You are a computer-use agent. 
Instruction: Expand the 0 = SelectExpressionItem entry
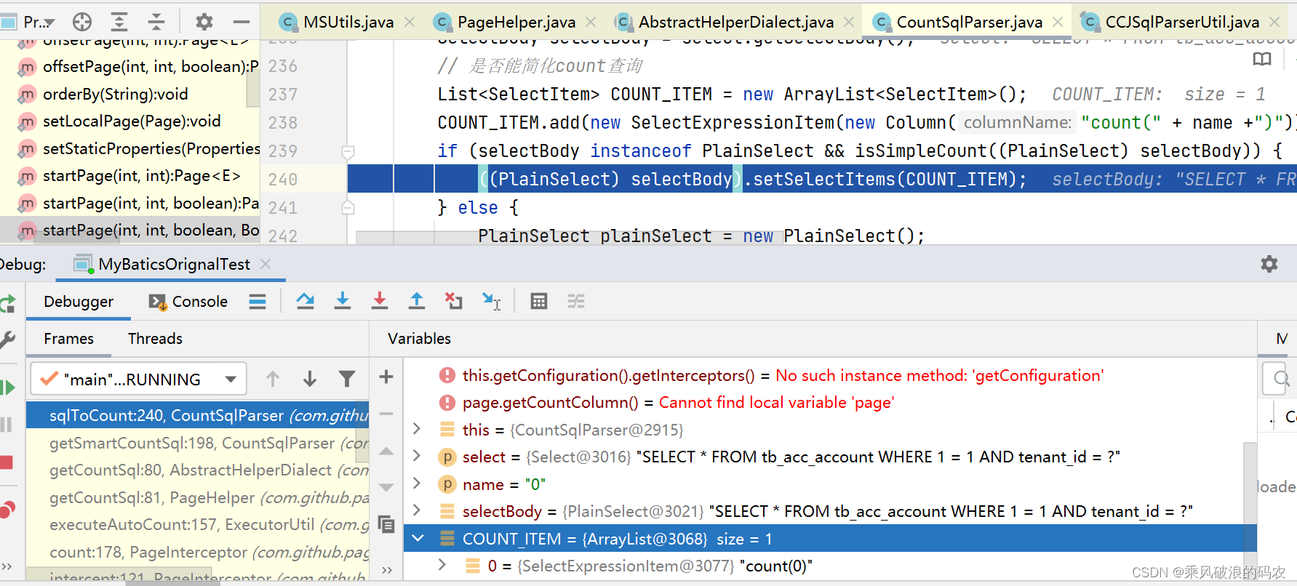442,565
